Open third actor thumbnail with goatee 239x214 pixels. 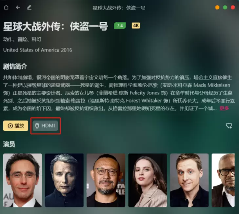pyautogui.click(x=106, y=180)
